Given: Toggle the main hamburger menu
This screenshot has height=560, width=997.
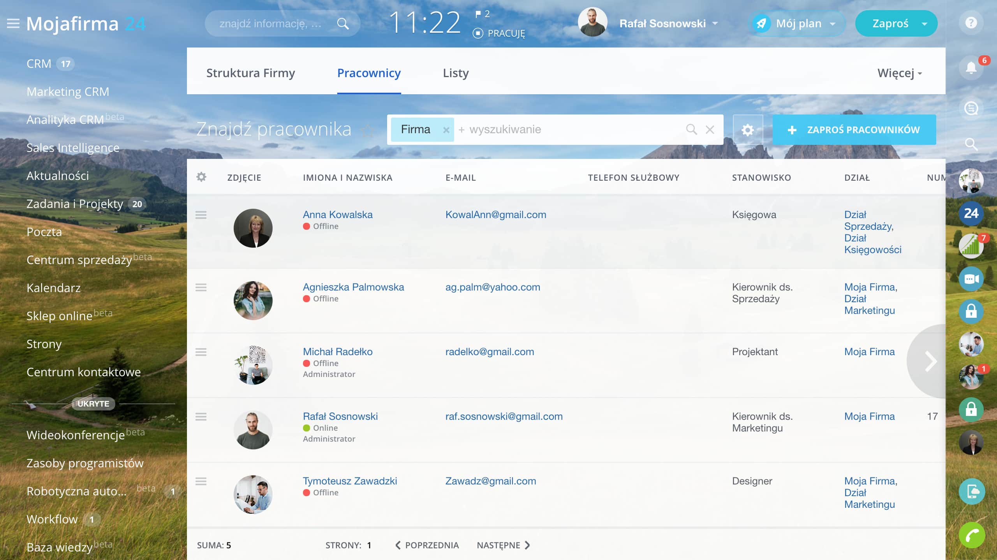Looking at the screenshot, I should pyautogui.click(x=13, y=23).
